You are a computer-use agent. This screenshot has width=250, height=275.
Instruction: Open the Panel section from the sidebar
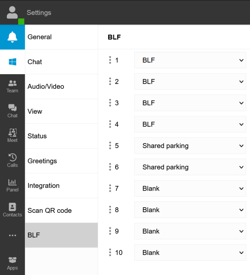tap(12, 185)
